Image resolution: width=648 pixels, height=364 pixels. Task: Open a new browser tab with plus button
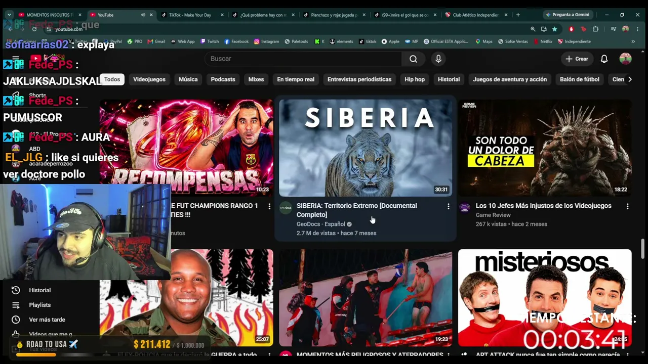pyautogui.click(x=518, y=15)
